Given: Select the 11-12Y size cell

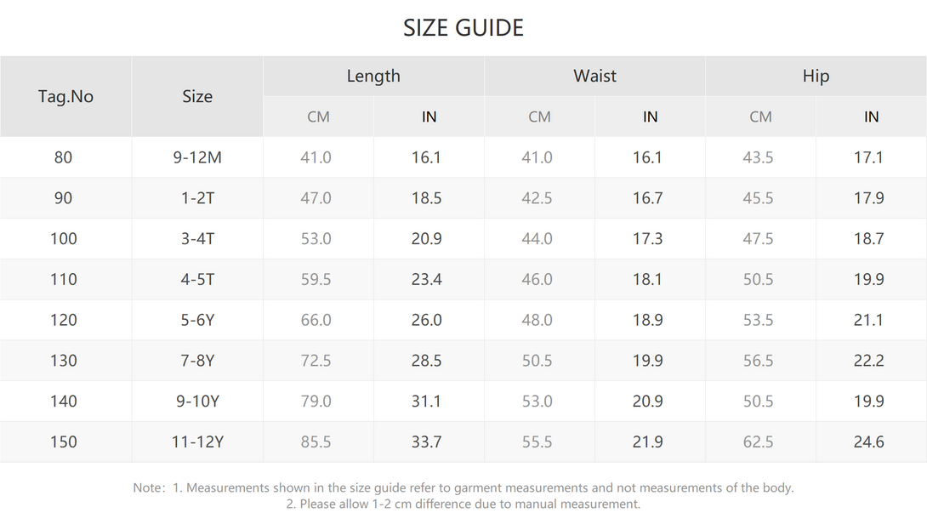Looking at the screenshot, I should (x=197, y=442).
